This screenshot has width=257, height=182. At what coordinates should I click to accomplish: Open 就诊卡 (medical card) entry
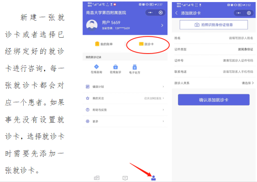click(x=147, y=44)
